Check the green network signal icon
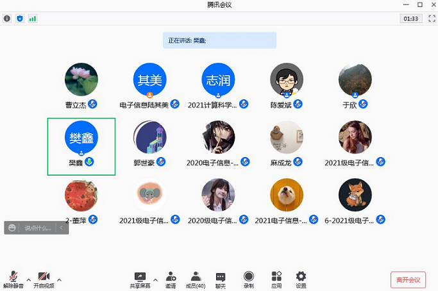438x291 pixels. tap(32, 19)
